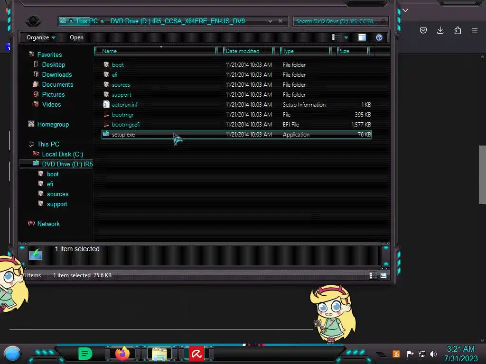Open the green notes app on the taskbar

(x=85, y=354)
